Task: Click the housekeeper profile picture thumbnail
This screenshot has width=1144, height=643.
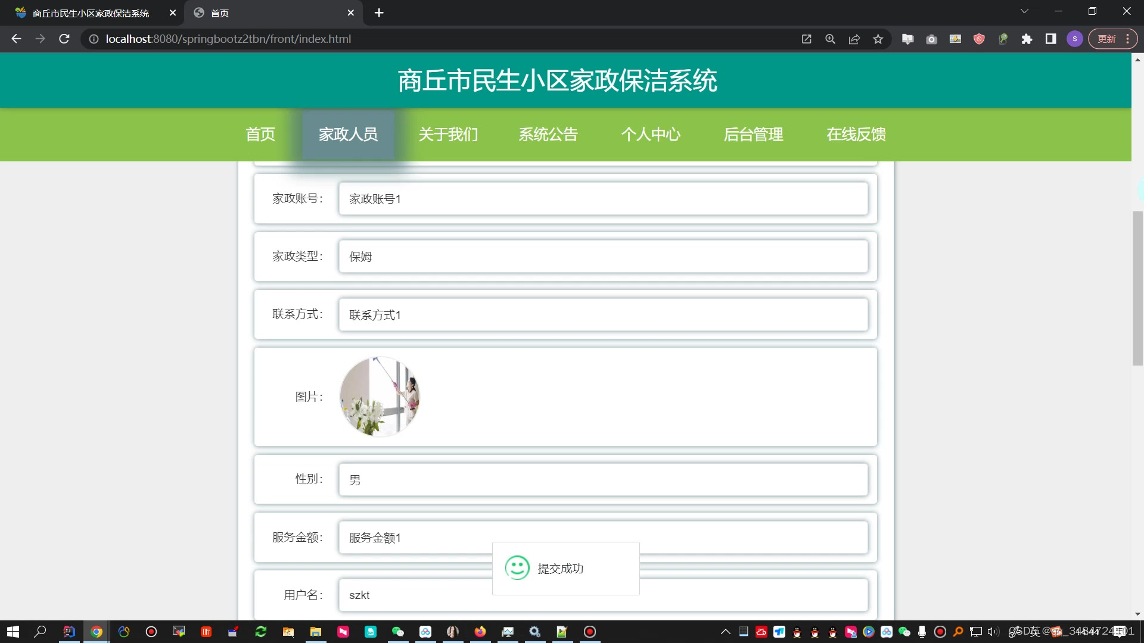Action: (x=380, y=397)
